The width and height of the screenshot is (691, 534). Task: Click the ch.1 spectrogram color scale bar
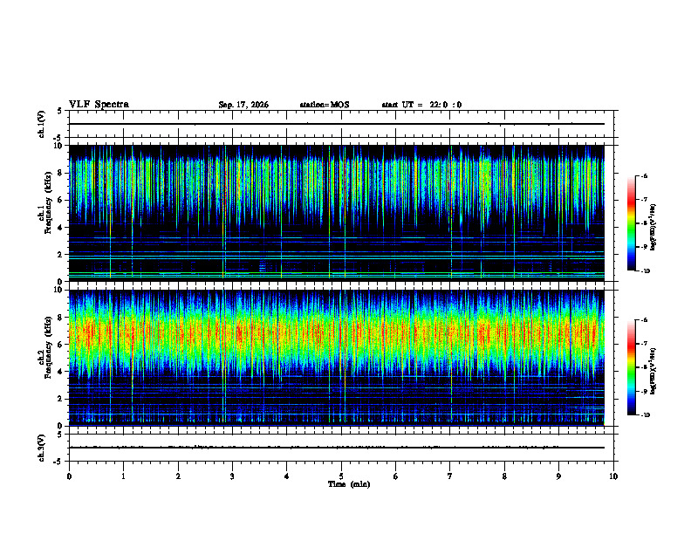(631, 223)
